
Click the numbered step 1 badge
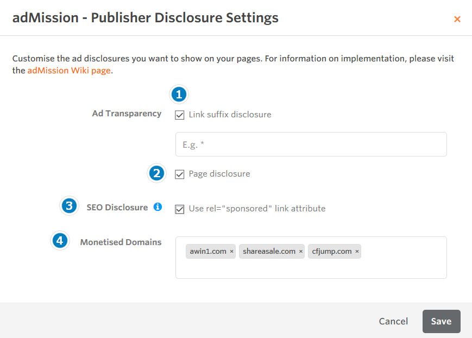coord(179,95)
